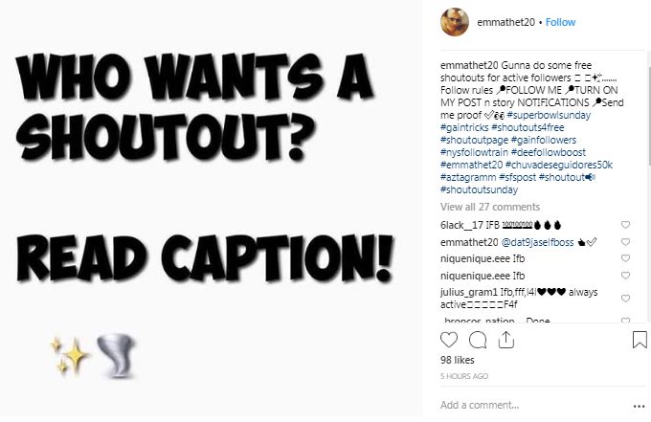
Task: Expand View all 27 comments
Action: coord(490,207)
